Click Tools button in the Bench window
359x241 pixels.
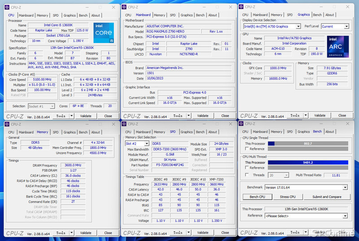pos(295,232)
